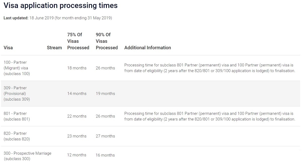Click the Visa column header

(8, 48)
